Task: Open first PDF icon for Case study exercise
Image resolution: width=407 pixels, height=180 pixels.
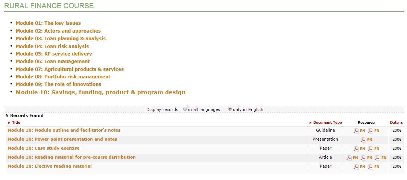Action: point(356,149)
